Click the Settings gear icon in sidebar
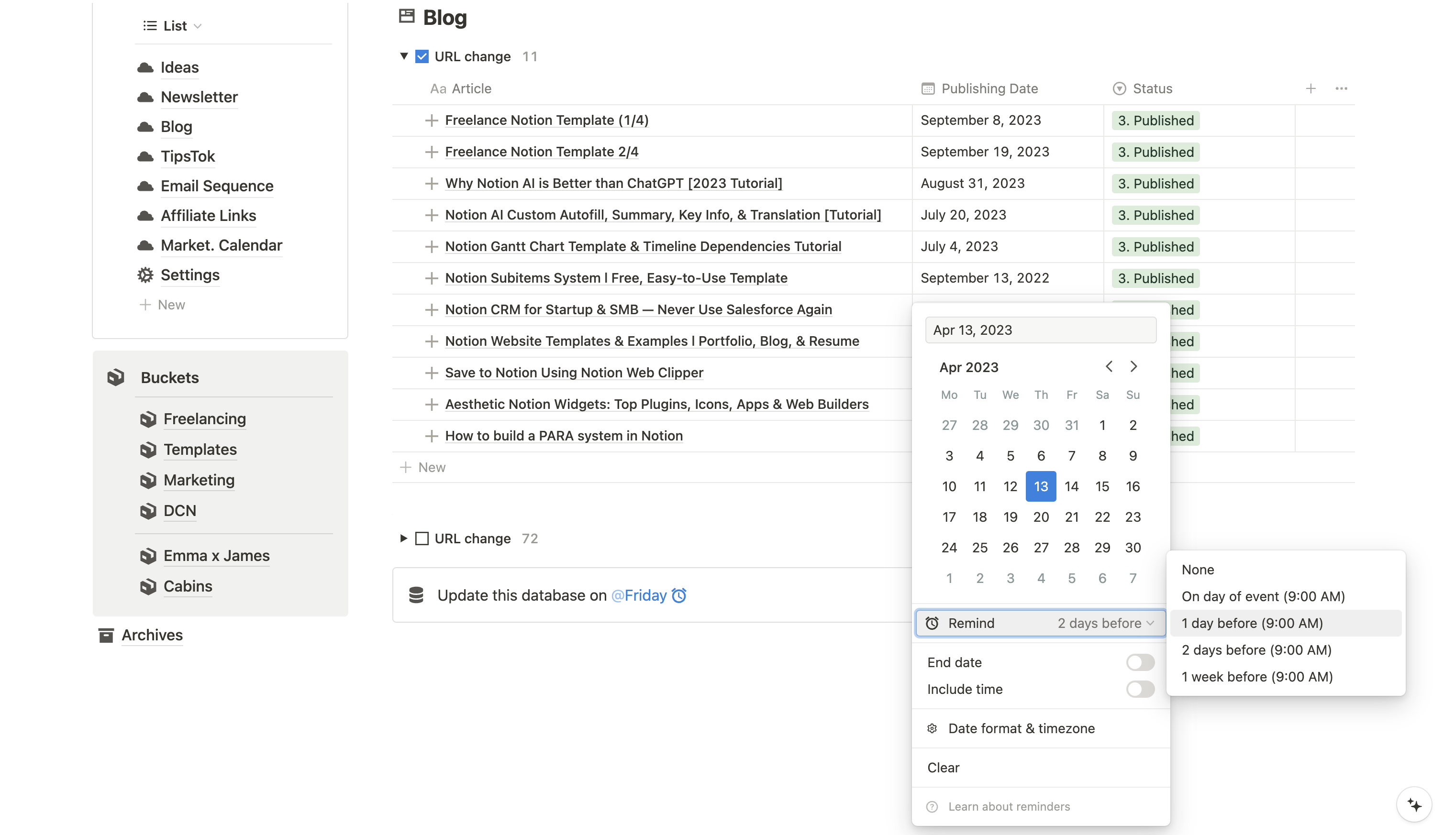 pyautogui.click(x=145, y=275)
